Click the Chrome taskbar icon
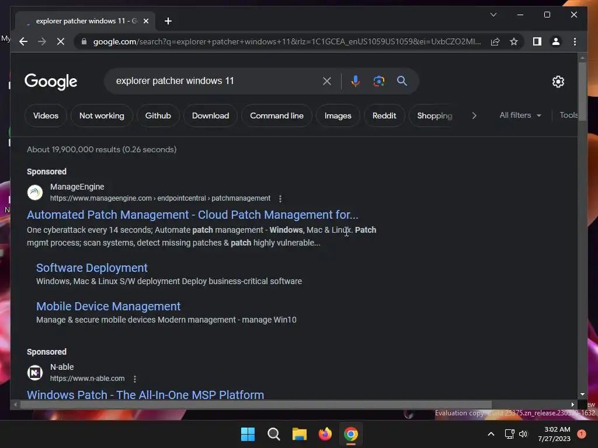The height and width of the screenshot is (448, 598). point(351,434)
